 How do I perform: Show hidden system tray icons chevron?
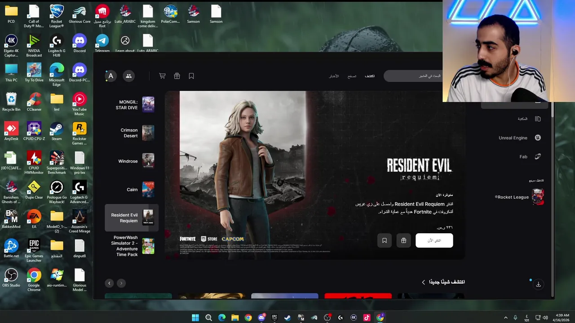point(506,318)
